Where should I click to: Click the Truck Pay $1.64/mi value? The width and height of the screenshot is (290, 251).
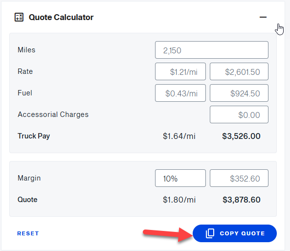179,136
